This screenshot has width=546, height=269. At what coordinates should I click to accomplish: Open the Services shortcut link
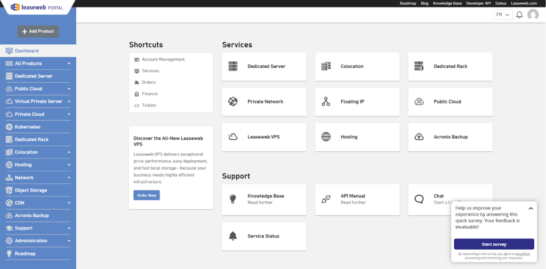[150, 71]
